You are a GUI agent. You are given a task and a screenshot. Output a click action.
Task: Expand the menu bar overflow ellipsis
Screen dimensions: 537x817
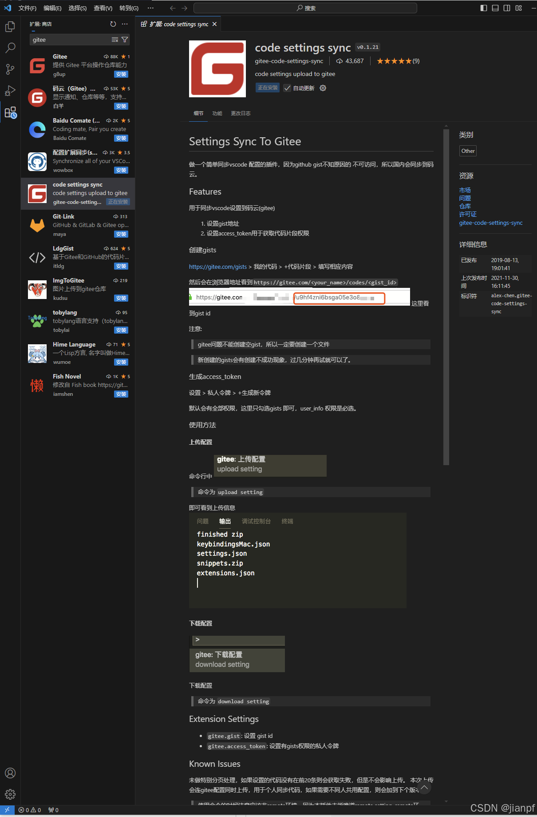pyautogui.click(x=150, y=8)
